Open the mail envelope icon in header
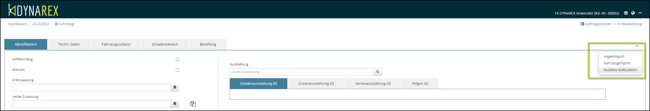This screenshot has width=650, height=111. click(x=626, y=13)
